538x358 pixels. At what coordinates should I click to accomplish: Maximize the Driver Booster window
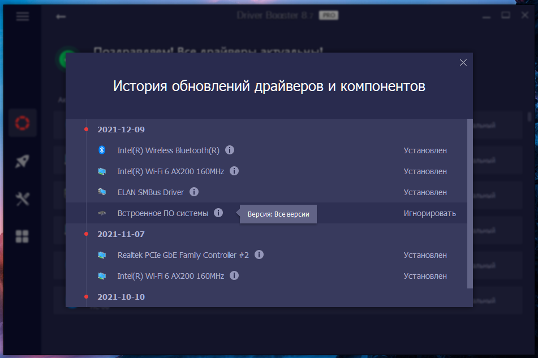coord(505,15)
